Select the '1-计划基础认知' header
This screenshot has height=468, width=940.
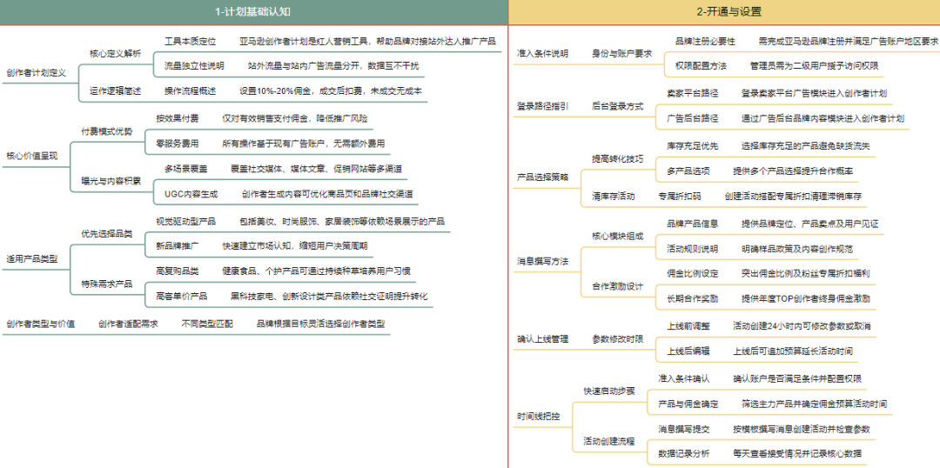[253, 11]
